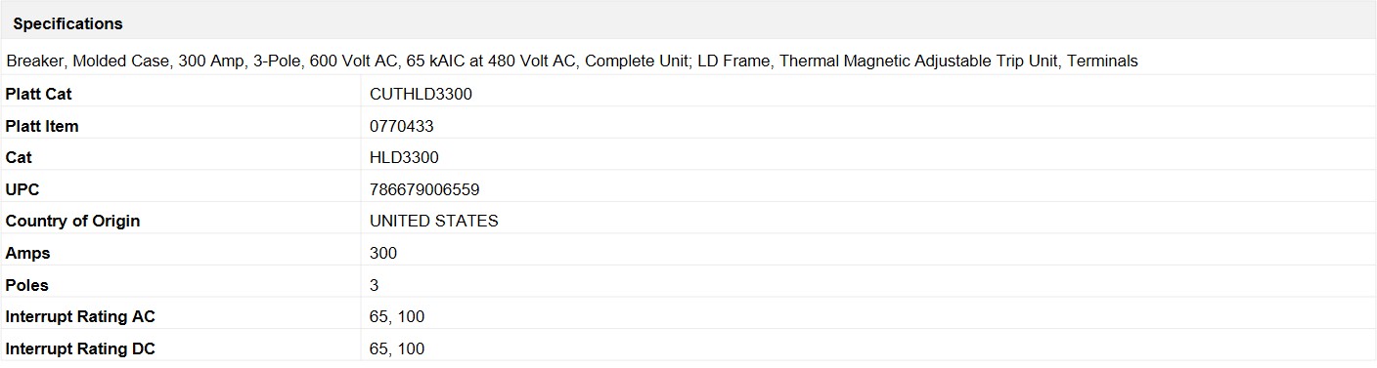Select the Poles value 3
The width and height of the screenshot is (1377, 368).
tap(375, 285)
